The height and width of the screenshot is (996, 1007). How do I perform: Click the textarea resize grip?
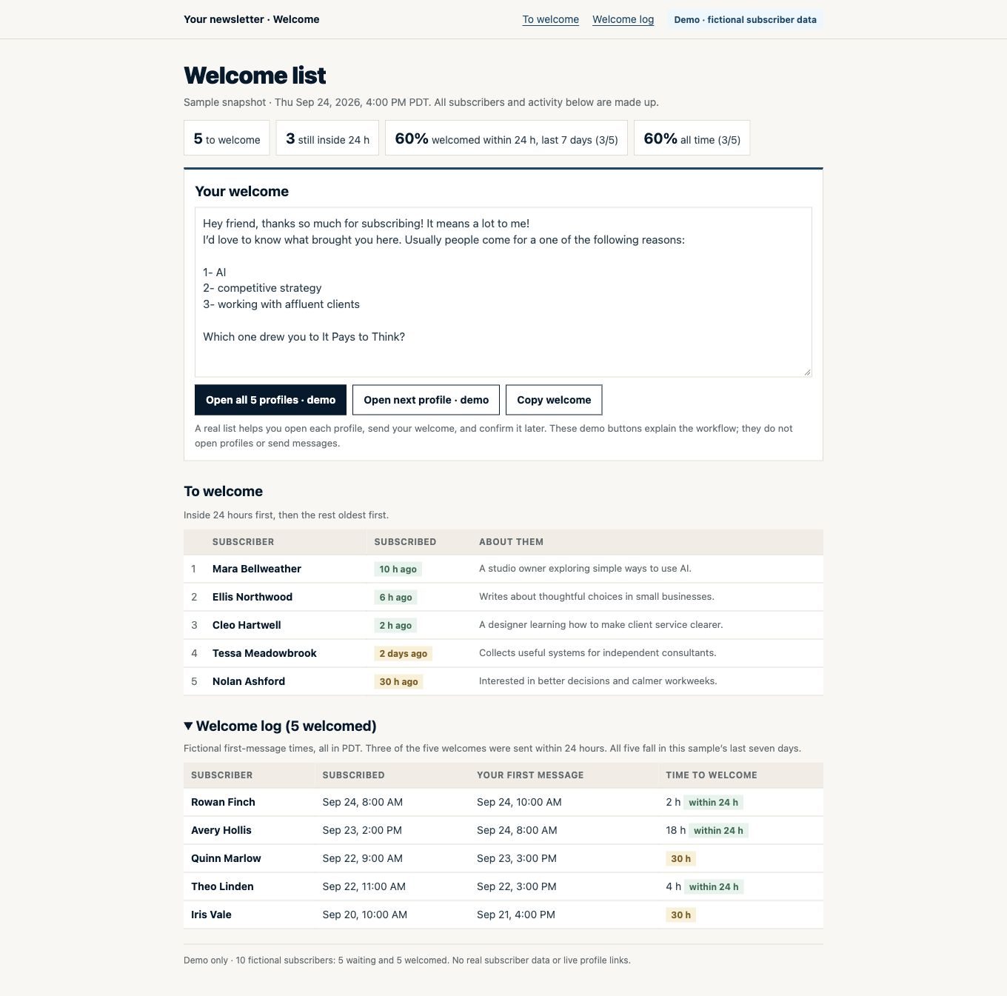(807, 372)
